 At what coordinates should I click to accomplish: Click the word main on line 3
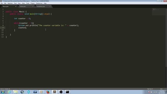pyautogui.click(x=32, y=14)
